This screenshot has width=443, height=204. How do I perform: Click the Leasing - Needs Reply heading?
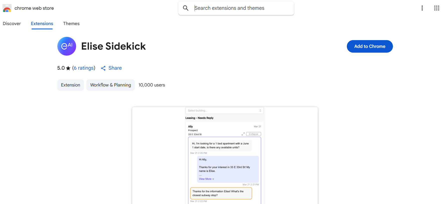click(199, 118)
